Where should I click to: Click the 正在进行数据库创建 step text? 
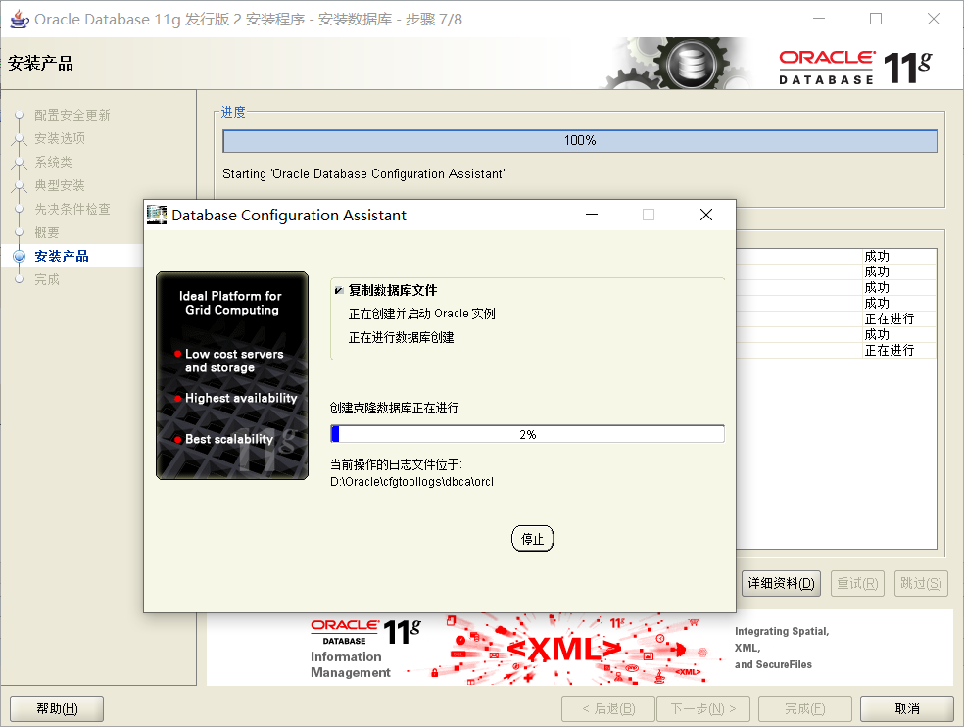point(402,337)
